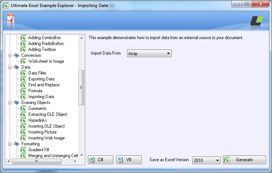The image size is (272, 173).
Task: Click the Excel icon beside Adding ComboBox
Action: (x=23, y=38)
